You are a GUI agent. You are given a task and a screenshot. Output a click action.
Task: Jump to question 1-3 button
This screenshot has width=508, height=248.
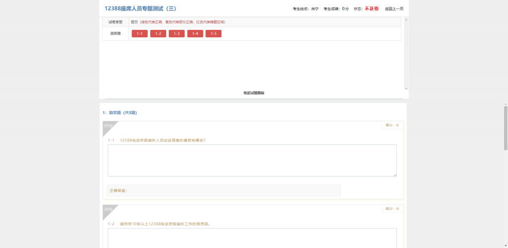click(177, 34)
